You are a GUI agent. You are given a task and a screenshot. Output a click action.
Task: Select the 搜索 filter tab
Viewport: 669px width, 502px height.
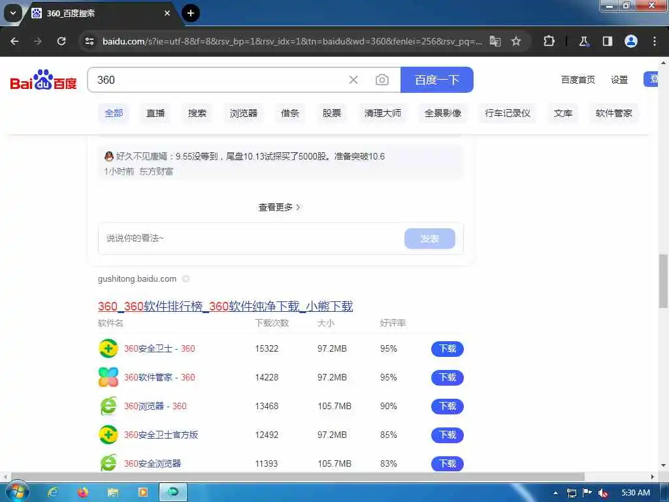coord(197,113)
